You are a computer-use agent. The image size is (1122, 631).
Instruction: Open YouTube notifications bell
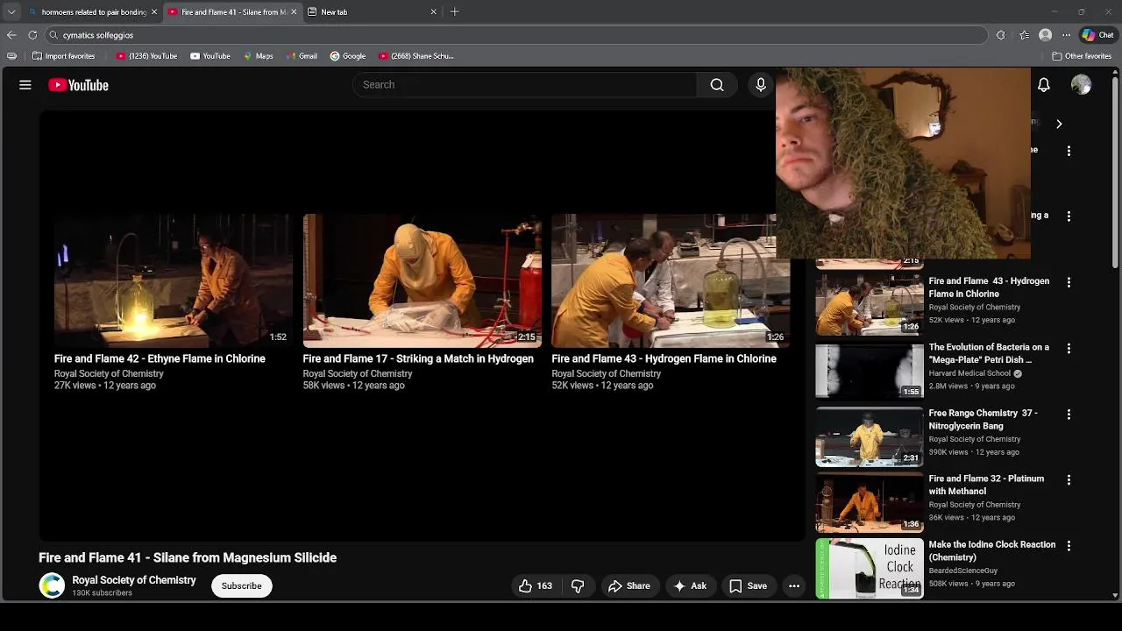point(1044,85)
